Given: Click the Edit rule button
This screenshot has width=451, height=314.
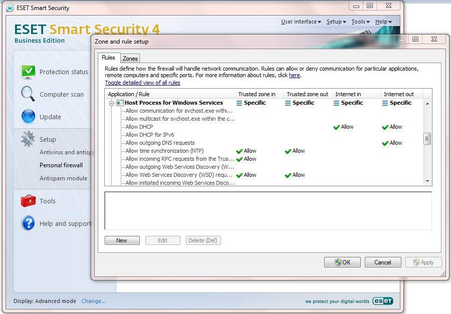Looking at the screenshot, I should [x=162, y=240].
